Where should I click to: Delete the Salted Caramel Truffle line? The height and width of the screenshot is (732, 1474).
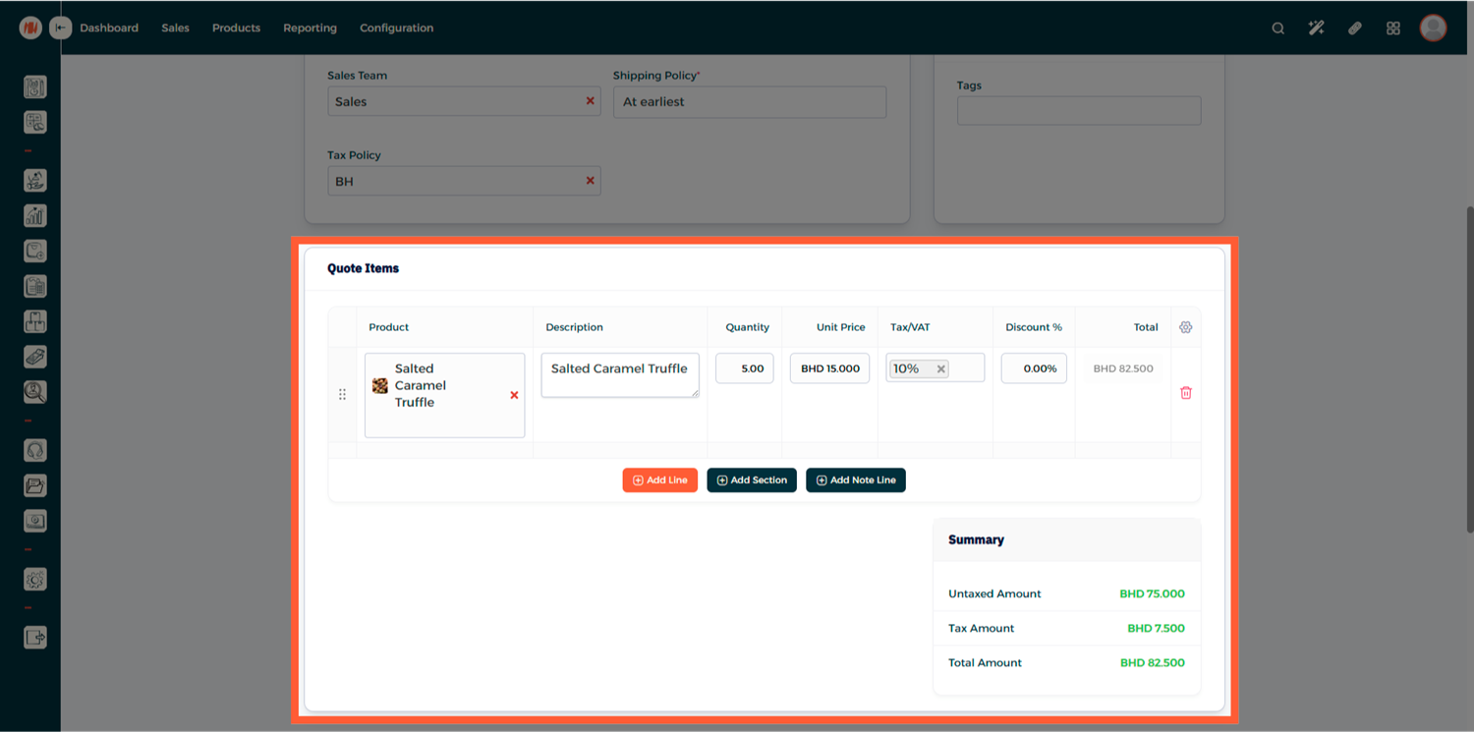(x=1185, y=393)
